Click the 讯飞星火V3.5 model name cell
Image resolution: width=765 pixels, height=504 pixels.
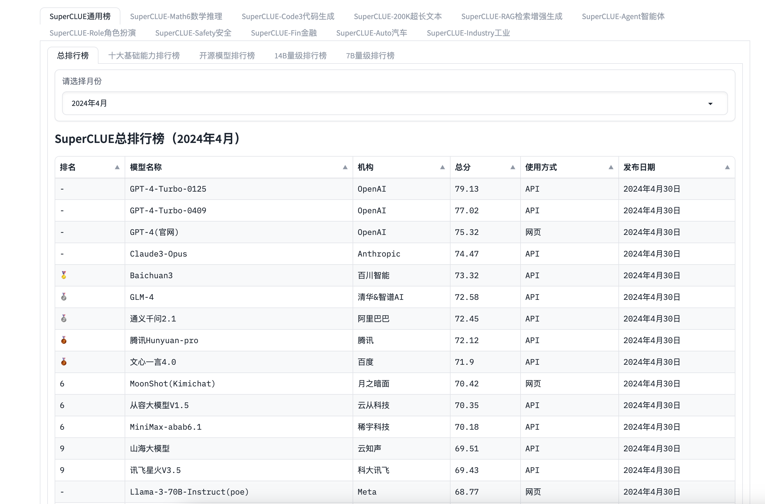click(x=239, y=470)
